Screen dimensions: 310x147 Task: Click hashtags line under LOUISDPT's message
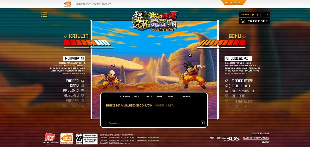tap(236, 73)
